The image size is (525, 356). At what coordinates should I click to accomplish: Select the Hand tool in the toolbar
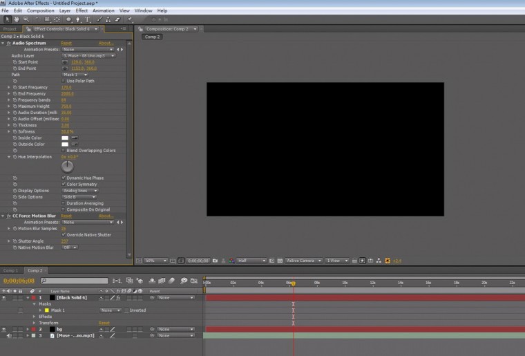point(17,19)
